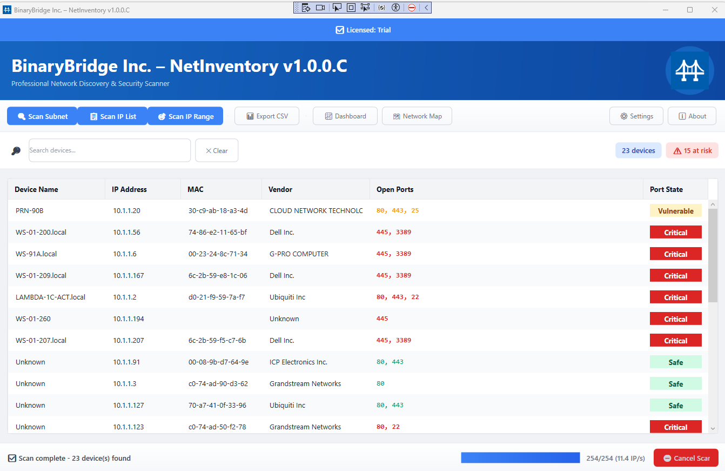Click vendor G-PRO COMPUTER
This screenshot has height=471, width=725.
coord(299,254)
